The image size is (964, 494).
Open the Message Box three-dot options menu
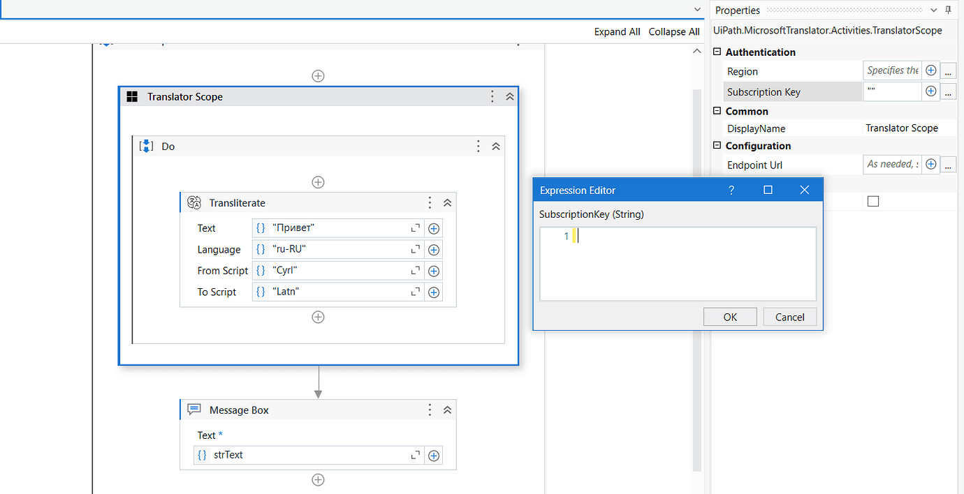430,410
